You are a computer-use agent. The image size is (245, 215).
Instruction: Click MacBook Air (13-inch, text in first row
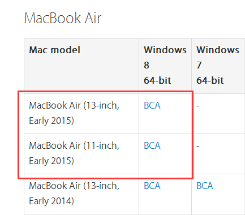[x=74, y=105]
